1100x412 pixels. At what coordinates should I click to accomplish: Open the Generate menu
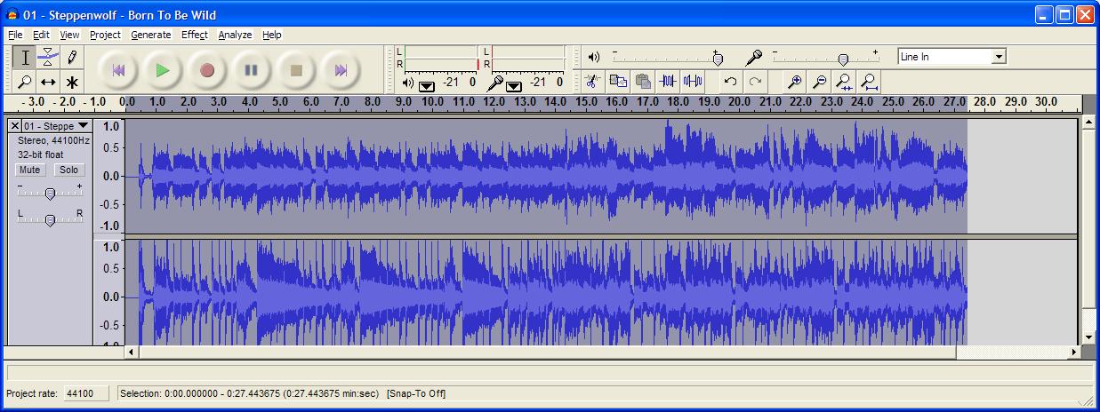[x=151, y=35]
